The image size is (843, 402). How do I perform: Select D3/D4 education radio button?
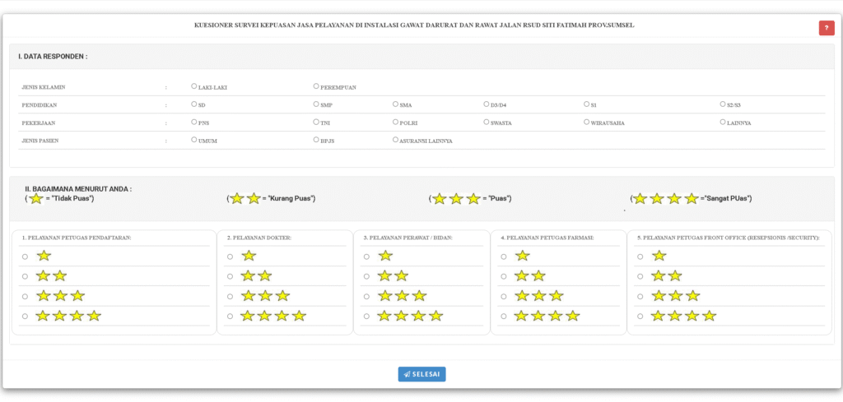pyautogui.click(x=486, y=104)
